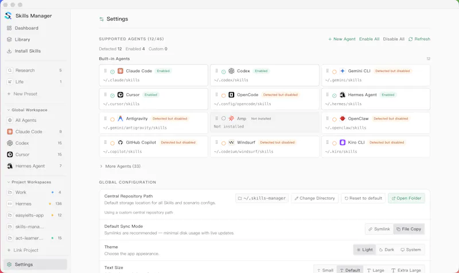The height and width of the screenshot is (273, 459).
Task: Click the Settings header sliders icon
Action: point(102,19)
